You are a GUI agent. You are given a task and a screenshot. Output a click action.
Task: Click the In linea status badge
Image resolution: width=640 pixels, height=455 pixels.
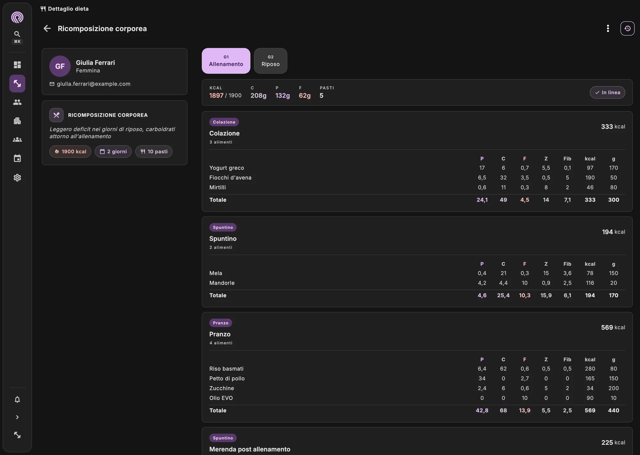pos(607,92)
